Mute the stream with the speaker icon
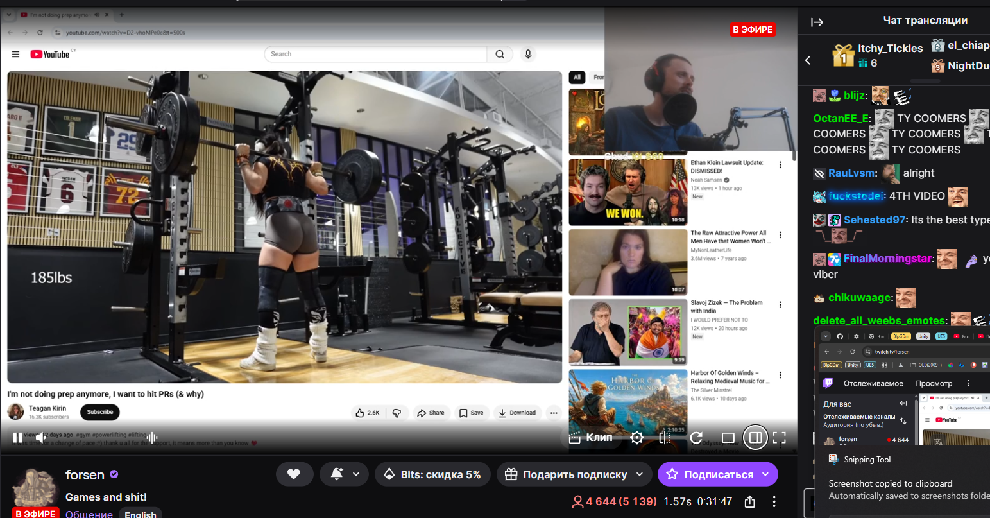Viewport: 990px width, 518px height. [40, 438]
